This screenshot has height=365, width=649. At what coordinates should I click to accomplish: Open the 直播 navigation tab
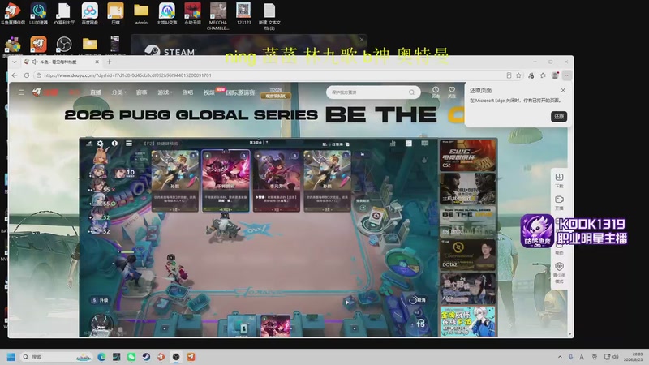tap(96, 92)
